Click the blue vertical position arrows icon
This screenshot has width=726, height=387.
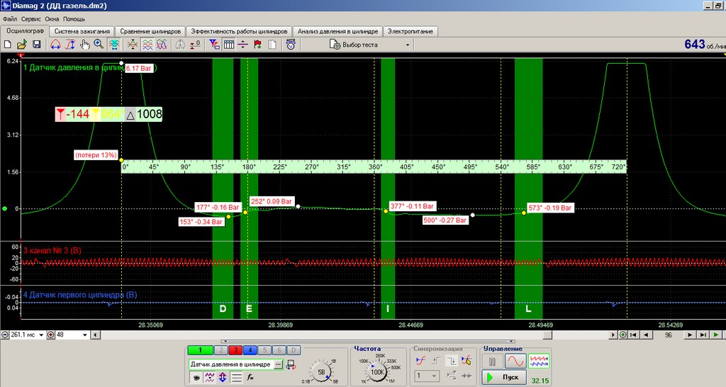(x=223, y=377)
